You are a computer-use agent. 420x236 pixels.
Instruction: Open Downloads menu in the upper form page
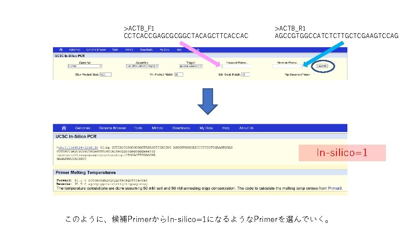[147, 50]
